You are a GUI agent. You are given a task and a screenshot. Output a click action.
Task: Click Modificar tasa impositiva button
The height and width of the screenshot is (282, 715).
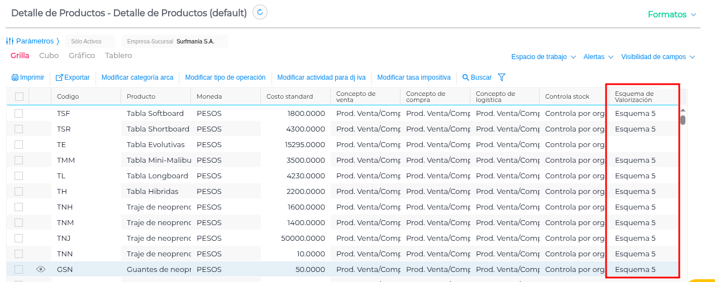[414, 77]
